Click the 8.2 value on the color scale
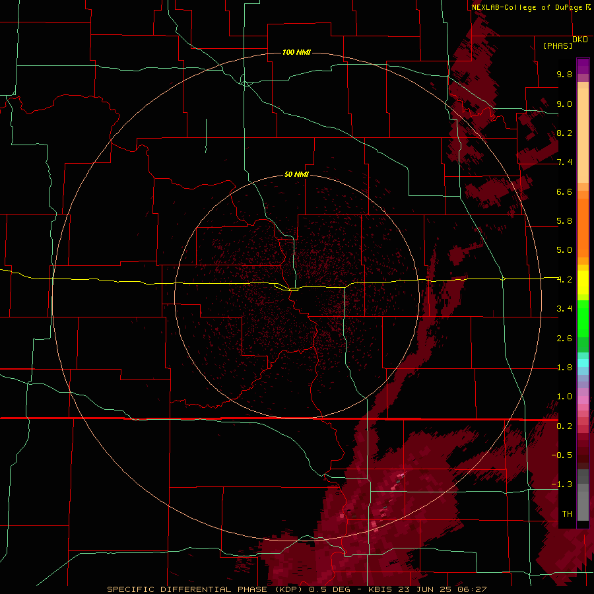594x594 pixels. click(x=564, y=133)
